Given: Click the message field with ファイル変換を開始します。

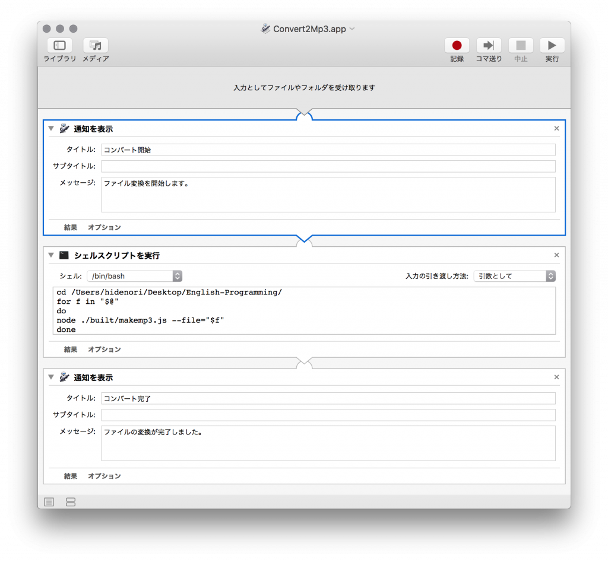Looking at the screenshot, I should pos(328,195).
